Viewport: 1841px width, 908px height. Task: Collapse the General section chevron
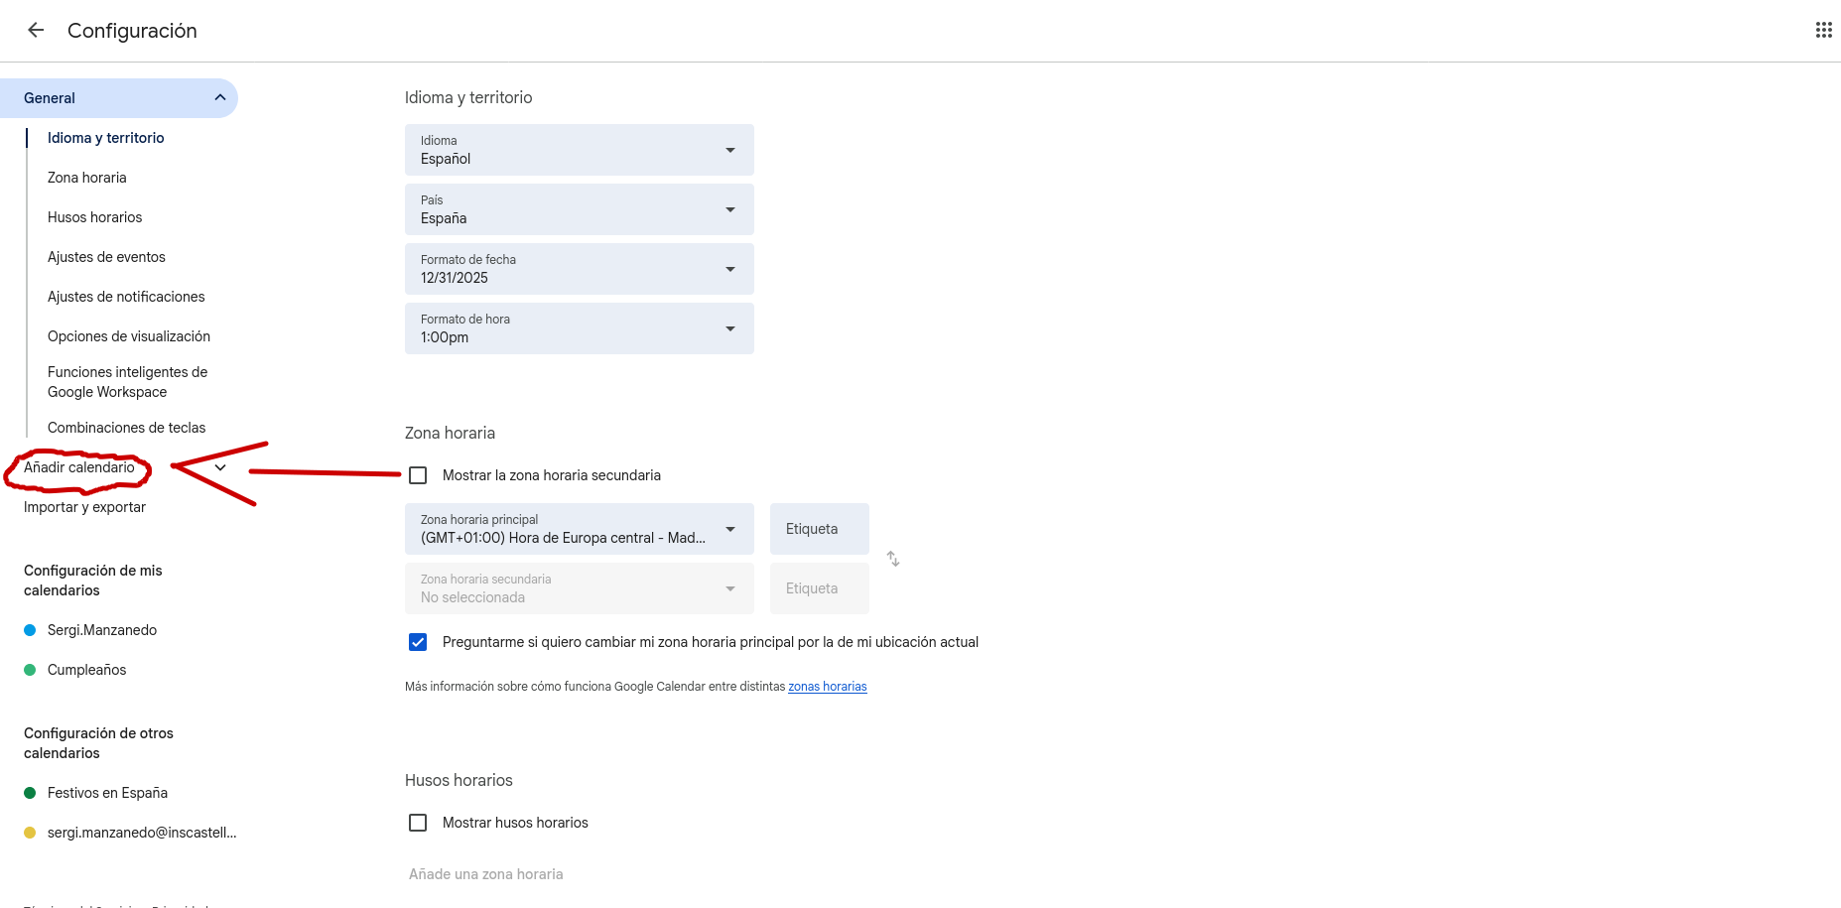point(219,97)
